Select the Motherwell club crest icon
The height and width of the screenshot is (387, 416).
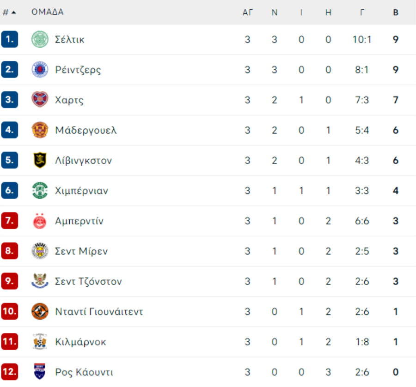[40, 130]
